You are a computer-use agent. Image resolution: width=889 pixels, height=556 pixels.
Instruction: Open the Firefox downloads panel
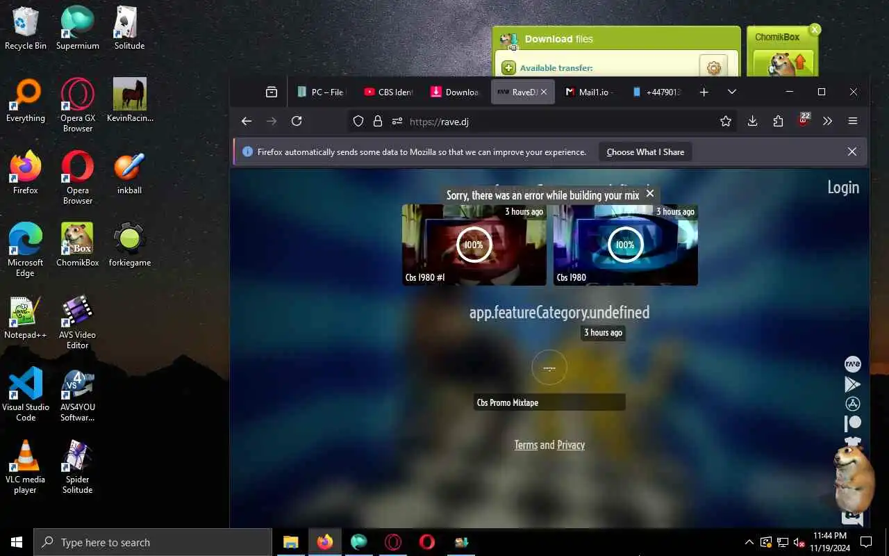coord(752,121)
